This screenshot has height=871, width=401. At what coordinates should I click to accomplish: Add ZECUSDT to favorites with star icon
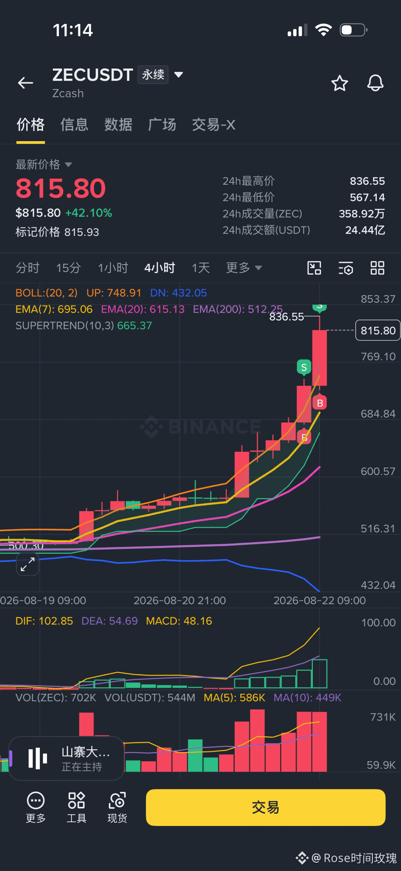coord(339,83)
